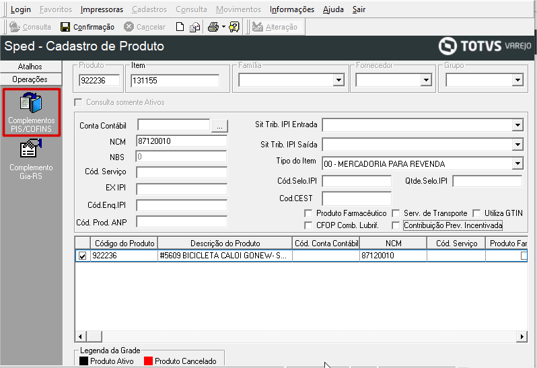Viewport: 537px width, 368px height.
Task: Open the Informações menu
Action: coord(292,9)
